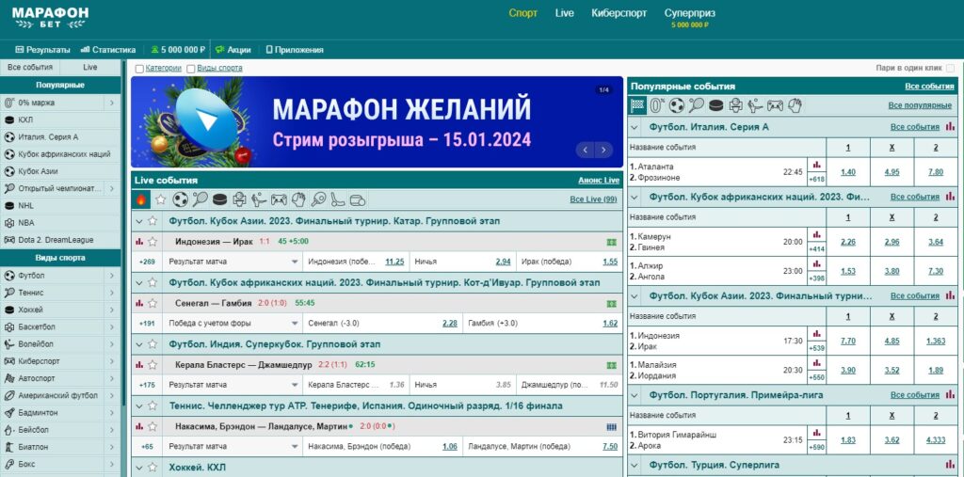The width and height of the screenshot is (964, 477).
Task: Filter Live события by gamepad esports icon
Action: [x=279, y=199]
